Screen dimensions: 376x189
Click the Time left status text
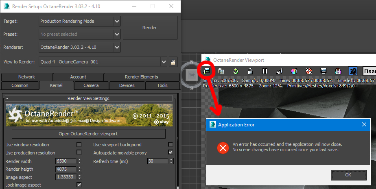[x=356, y=80]
